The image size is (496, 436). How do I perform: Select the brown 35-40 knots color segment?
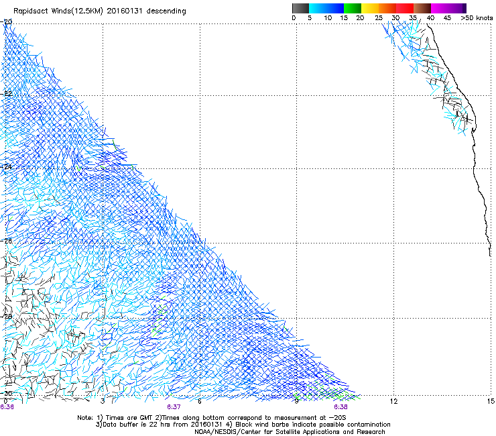click(x=422, y=8)
